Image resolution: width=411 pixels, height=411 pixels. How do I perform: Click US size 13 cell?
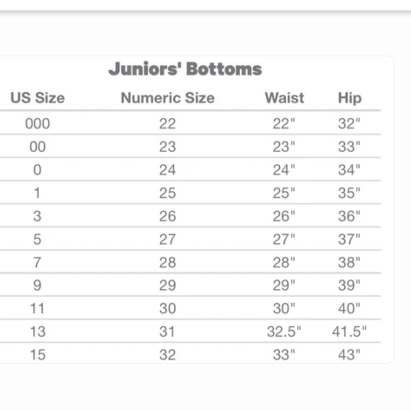click(38, 331)
